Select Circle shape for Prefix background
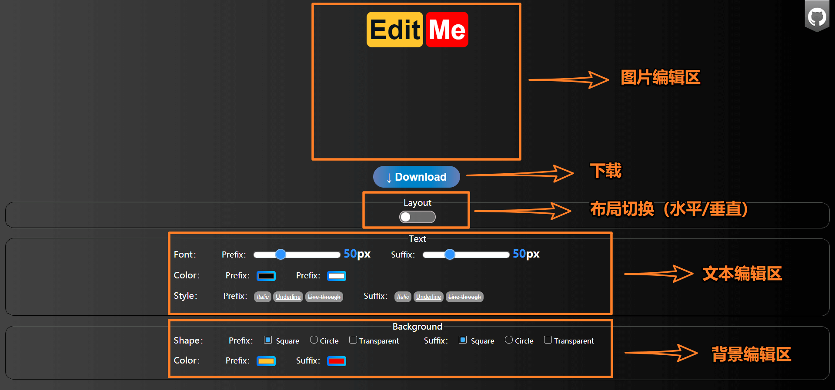 coord(314,340)
